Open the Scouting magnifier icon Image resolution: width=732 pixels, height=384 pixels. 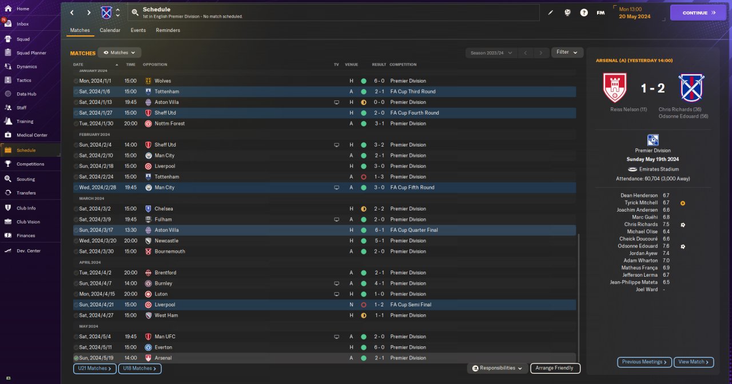(8, 179)
